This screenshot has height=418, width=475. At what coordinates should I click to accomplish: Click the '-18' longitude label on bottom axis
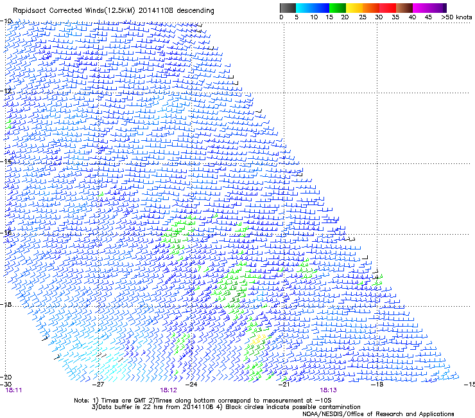coord(377,385)
